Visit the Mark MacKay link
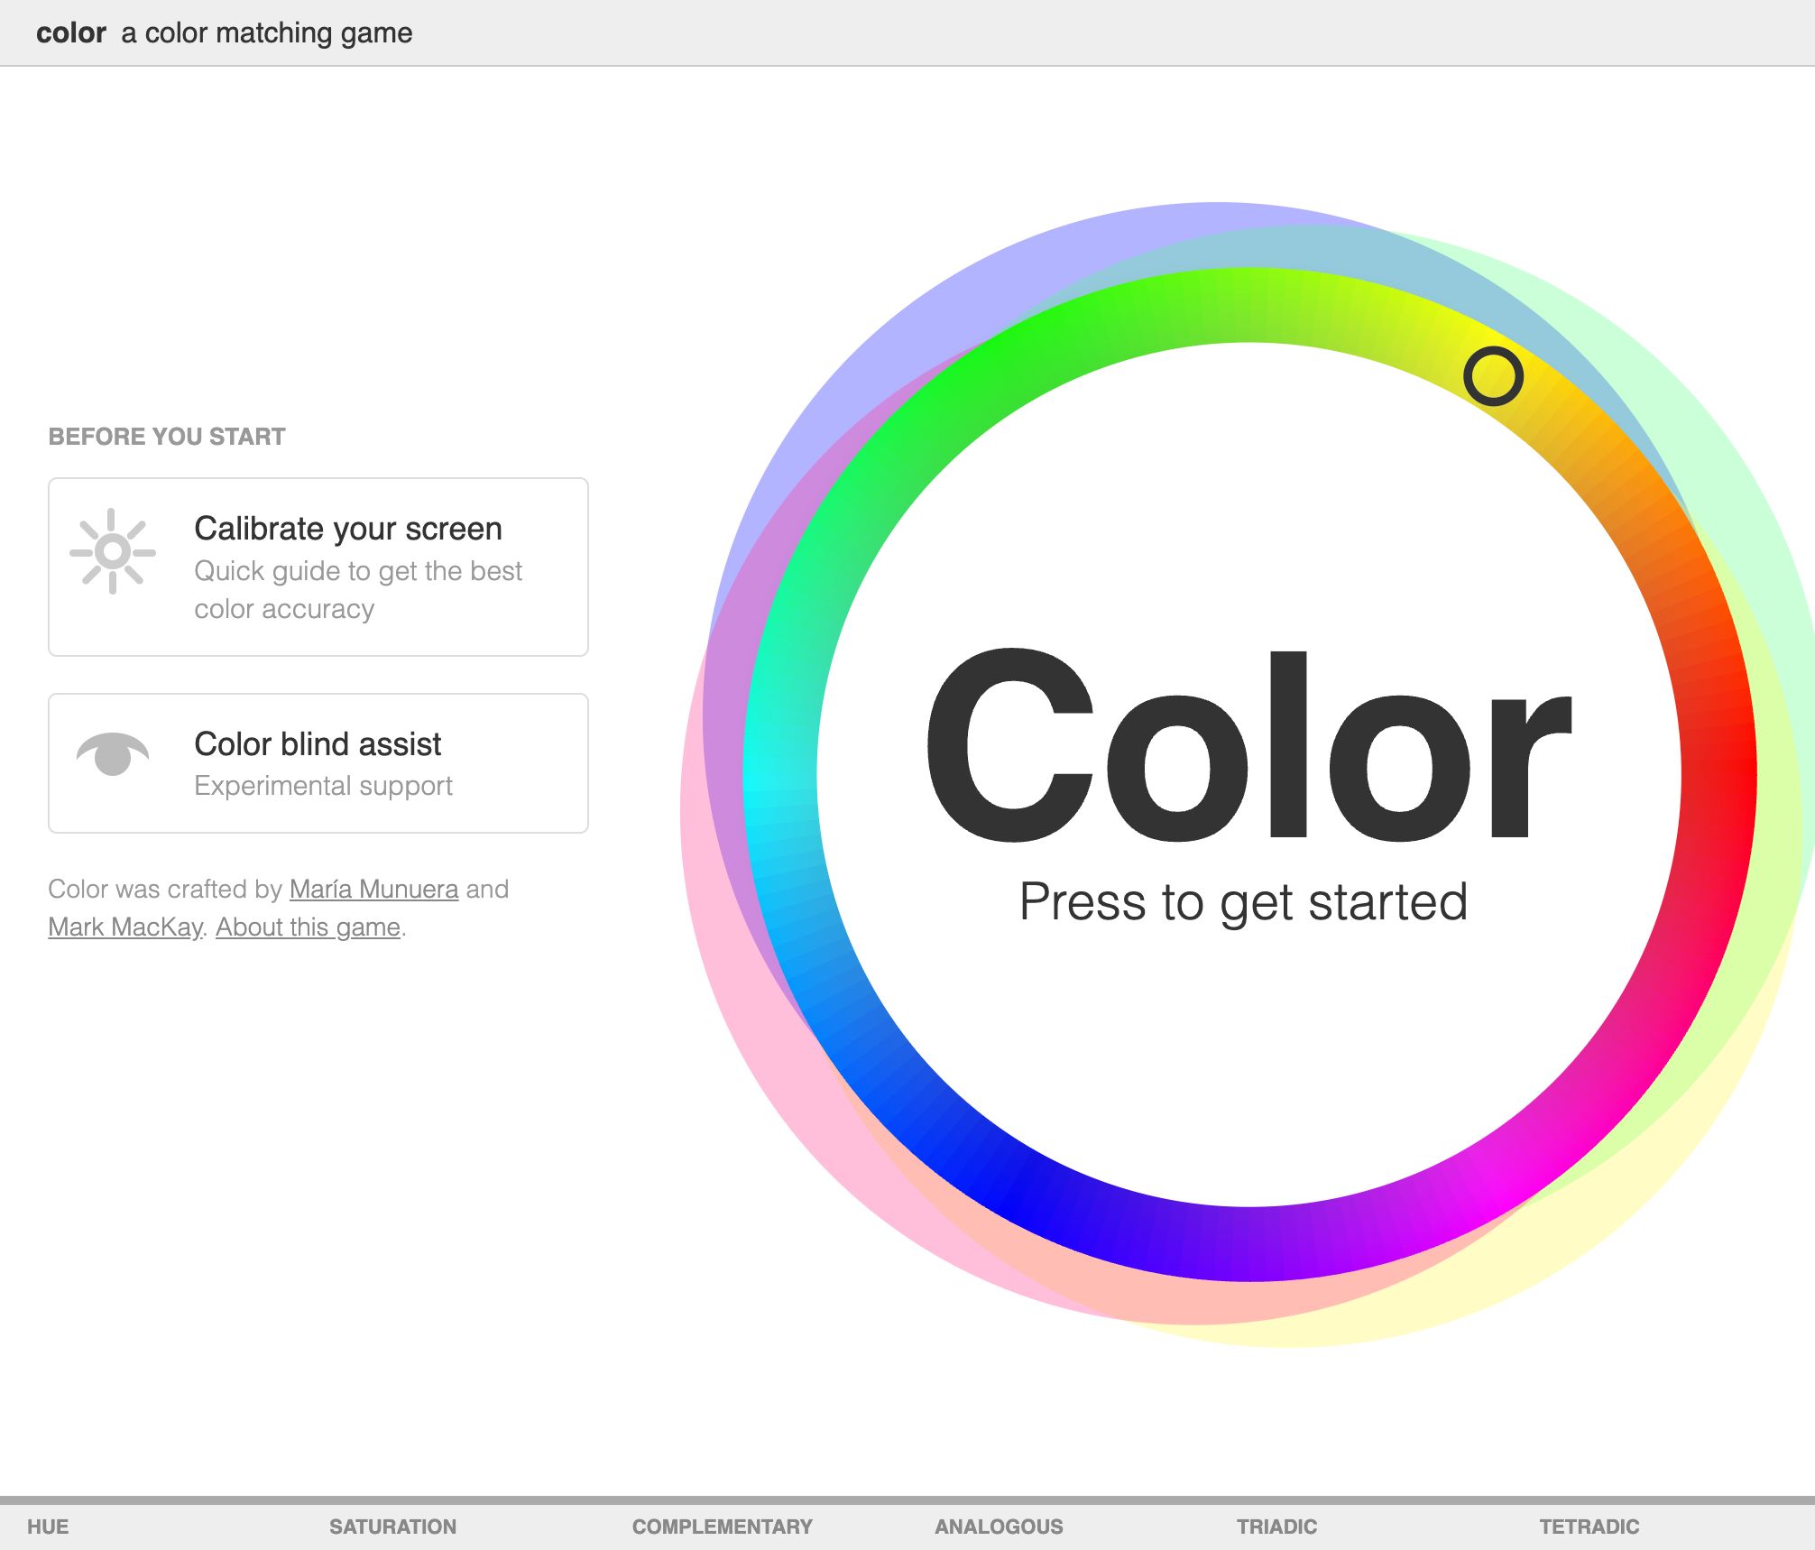This screenshot has height=1550, width=1815. coord(125,927)
